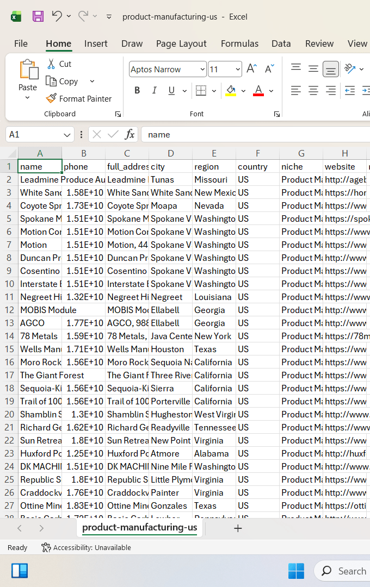Click the Copy icon
The height and width of the screenshot is (587, 370).
coord(51,81)
